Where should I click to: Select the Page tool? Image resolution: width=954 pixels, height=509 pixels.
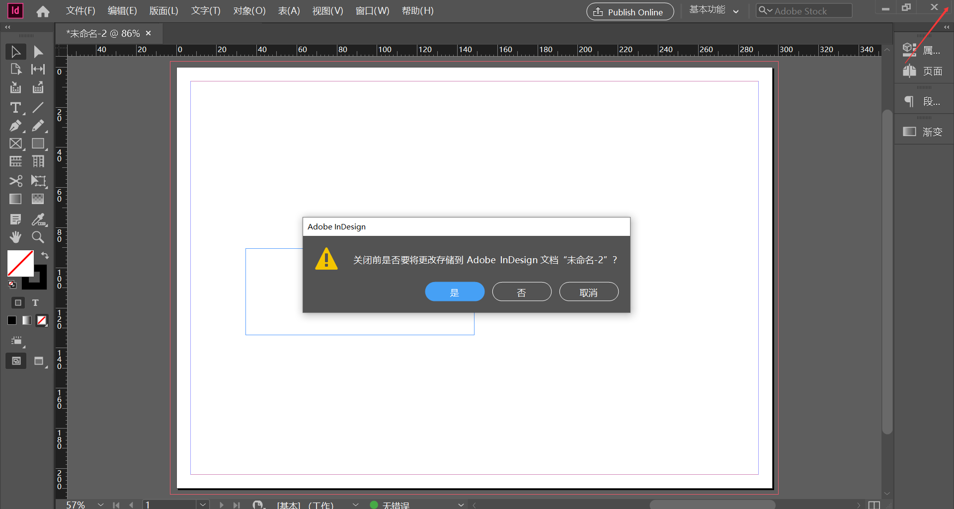pyautogui.click(x=15, y=70)
